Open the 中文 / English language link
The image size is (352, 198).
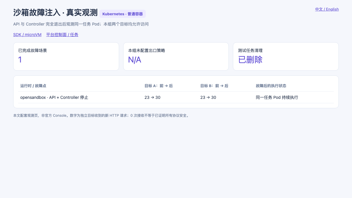327,9
